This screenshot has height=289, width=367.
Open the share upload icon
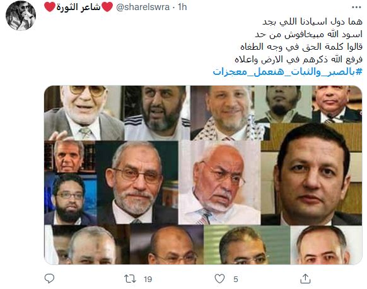pyautogui.click(x=305, y=278)
